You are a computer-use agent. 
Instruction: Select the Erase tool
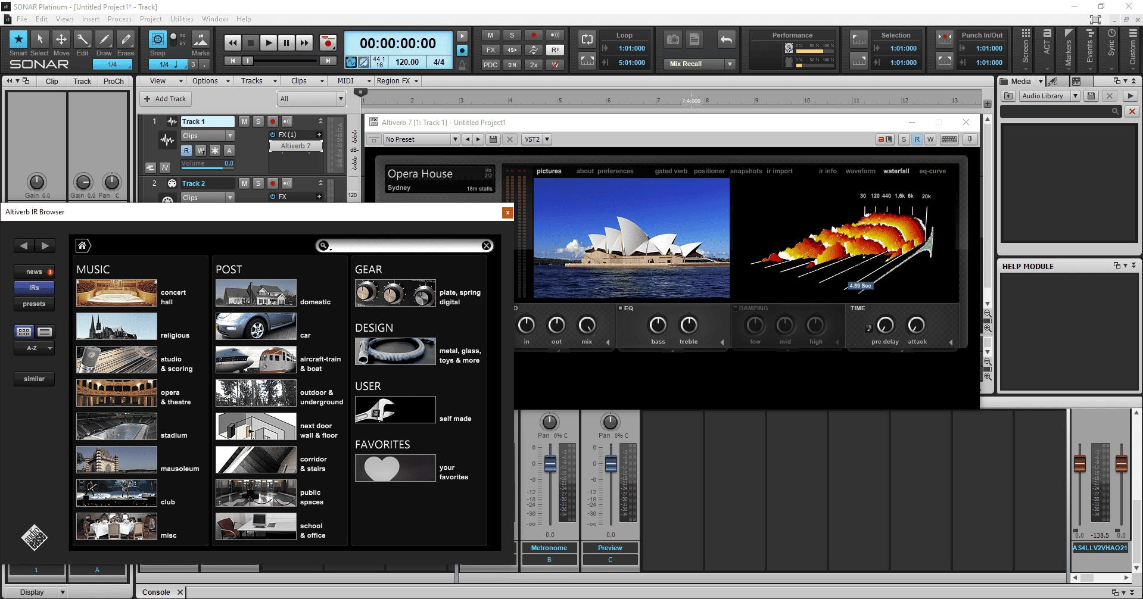pos(126,39)
